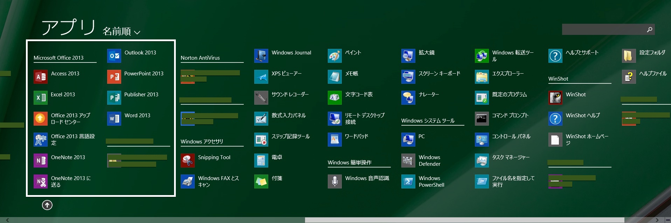The image size is (671, 223).
Task: Open WinShot Help (WinShot ヘルプ) icon
Action: click(x=555, y=119)
